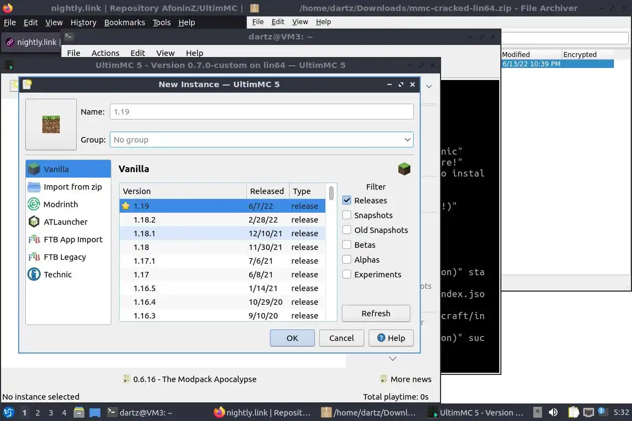Open Bookmarks menu in Firefox

pos(125,22)
